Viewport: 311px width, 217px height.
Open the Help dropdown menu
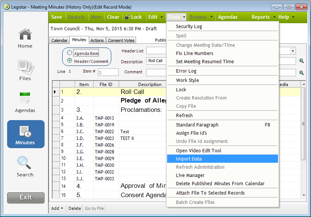tap(286, 17)
